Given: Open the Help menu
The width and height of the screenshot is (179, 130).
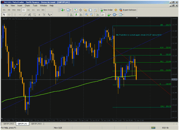Looking at the screenshot, I should (52, 5).
